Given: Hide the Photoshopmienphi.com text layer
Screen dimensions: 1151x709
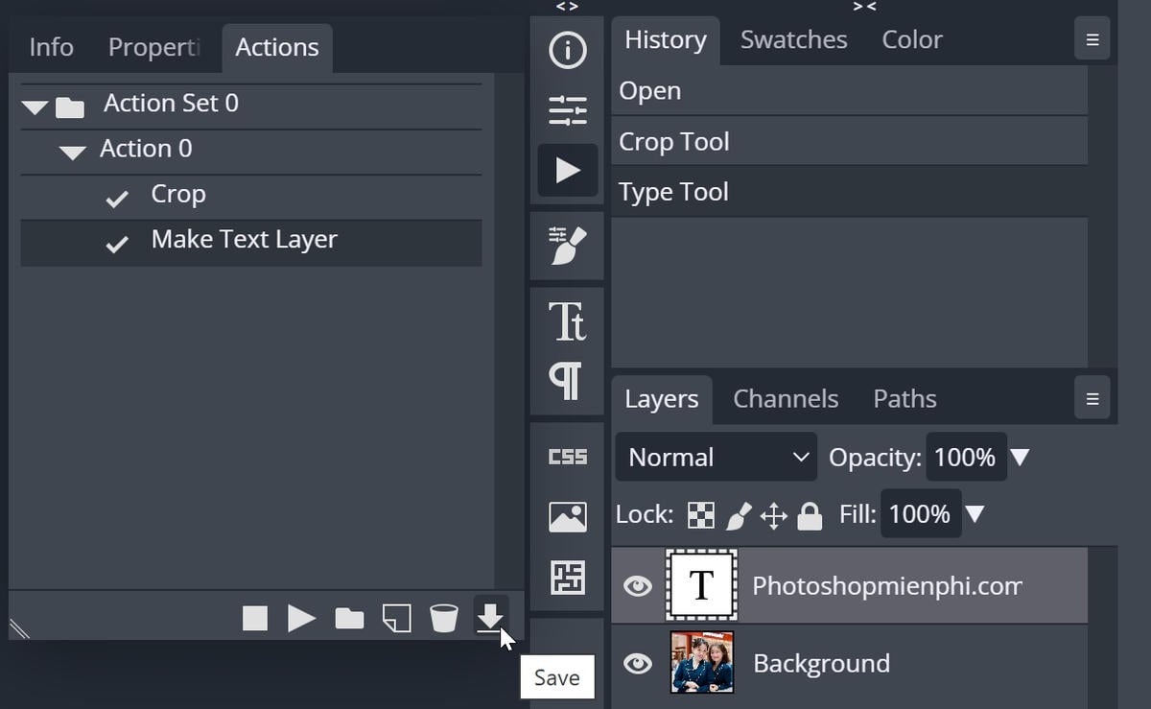Looking at the screenshot, I should [x=638, y=585].
